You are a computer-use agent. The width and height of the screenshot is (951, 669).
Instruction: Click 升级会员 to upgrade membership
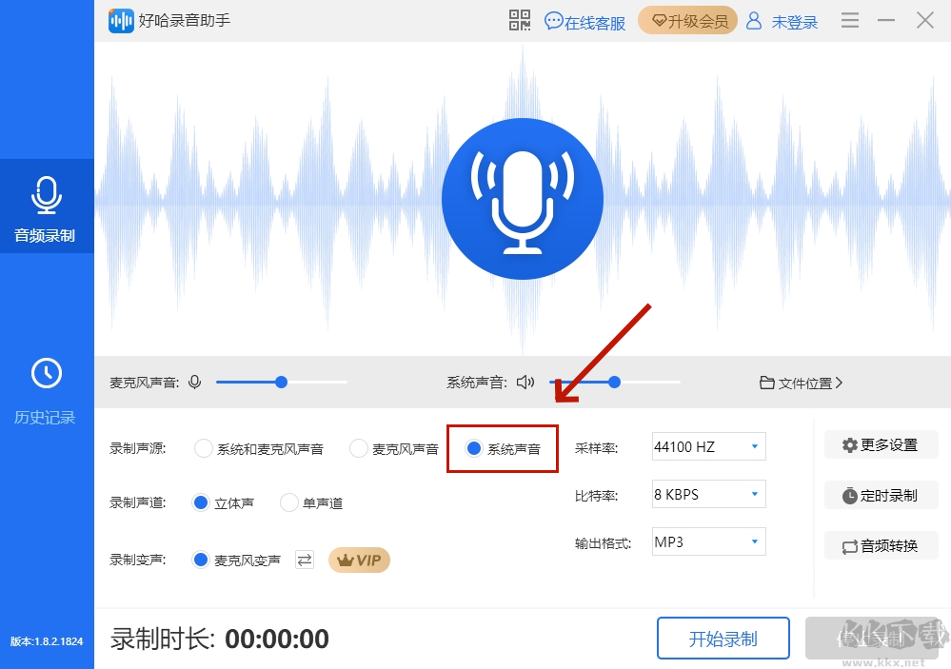[x=687, y=20]
